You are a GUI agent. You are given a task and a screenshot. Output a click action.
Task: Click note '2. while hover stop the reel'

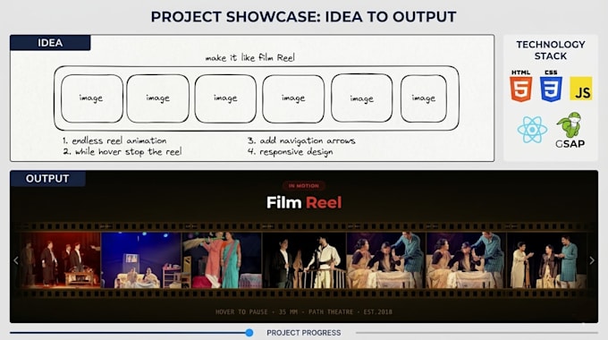(122, 152)
